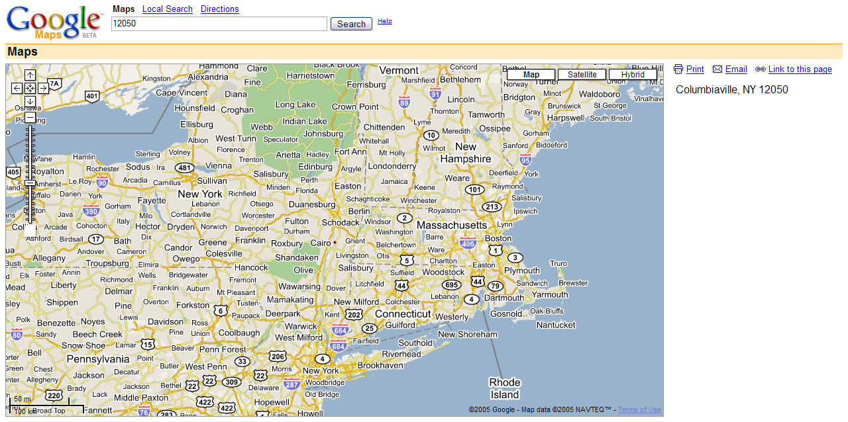Open the Local Search tab

point(167,9)
